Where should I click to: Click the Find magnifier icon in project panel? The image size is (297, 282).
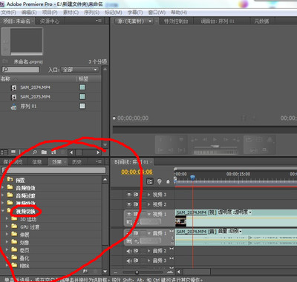point(35,152)
